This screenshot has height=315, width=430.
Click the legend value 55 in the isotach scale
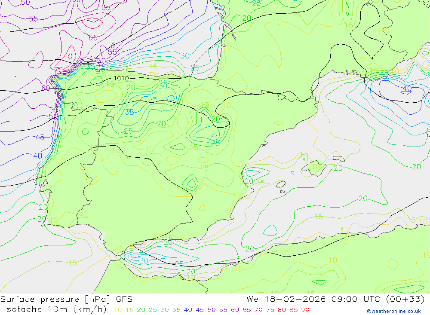223,310
